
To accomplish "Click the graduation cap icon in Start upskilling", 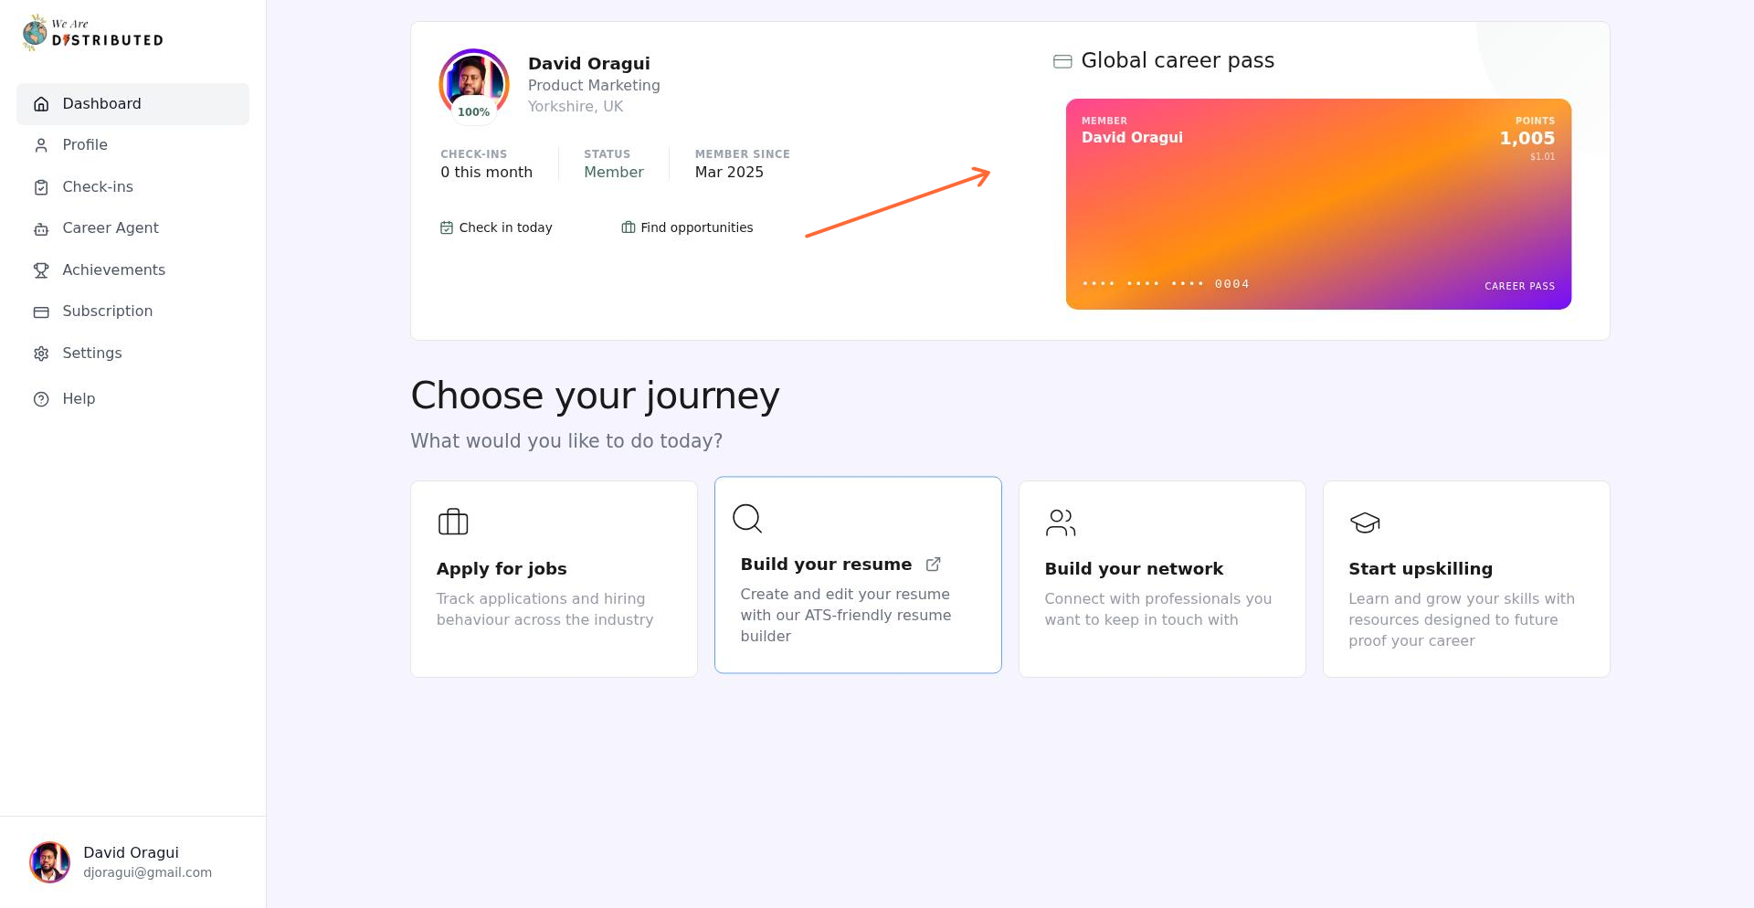I will (1364, 523).
